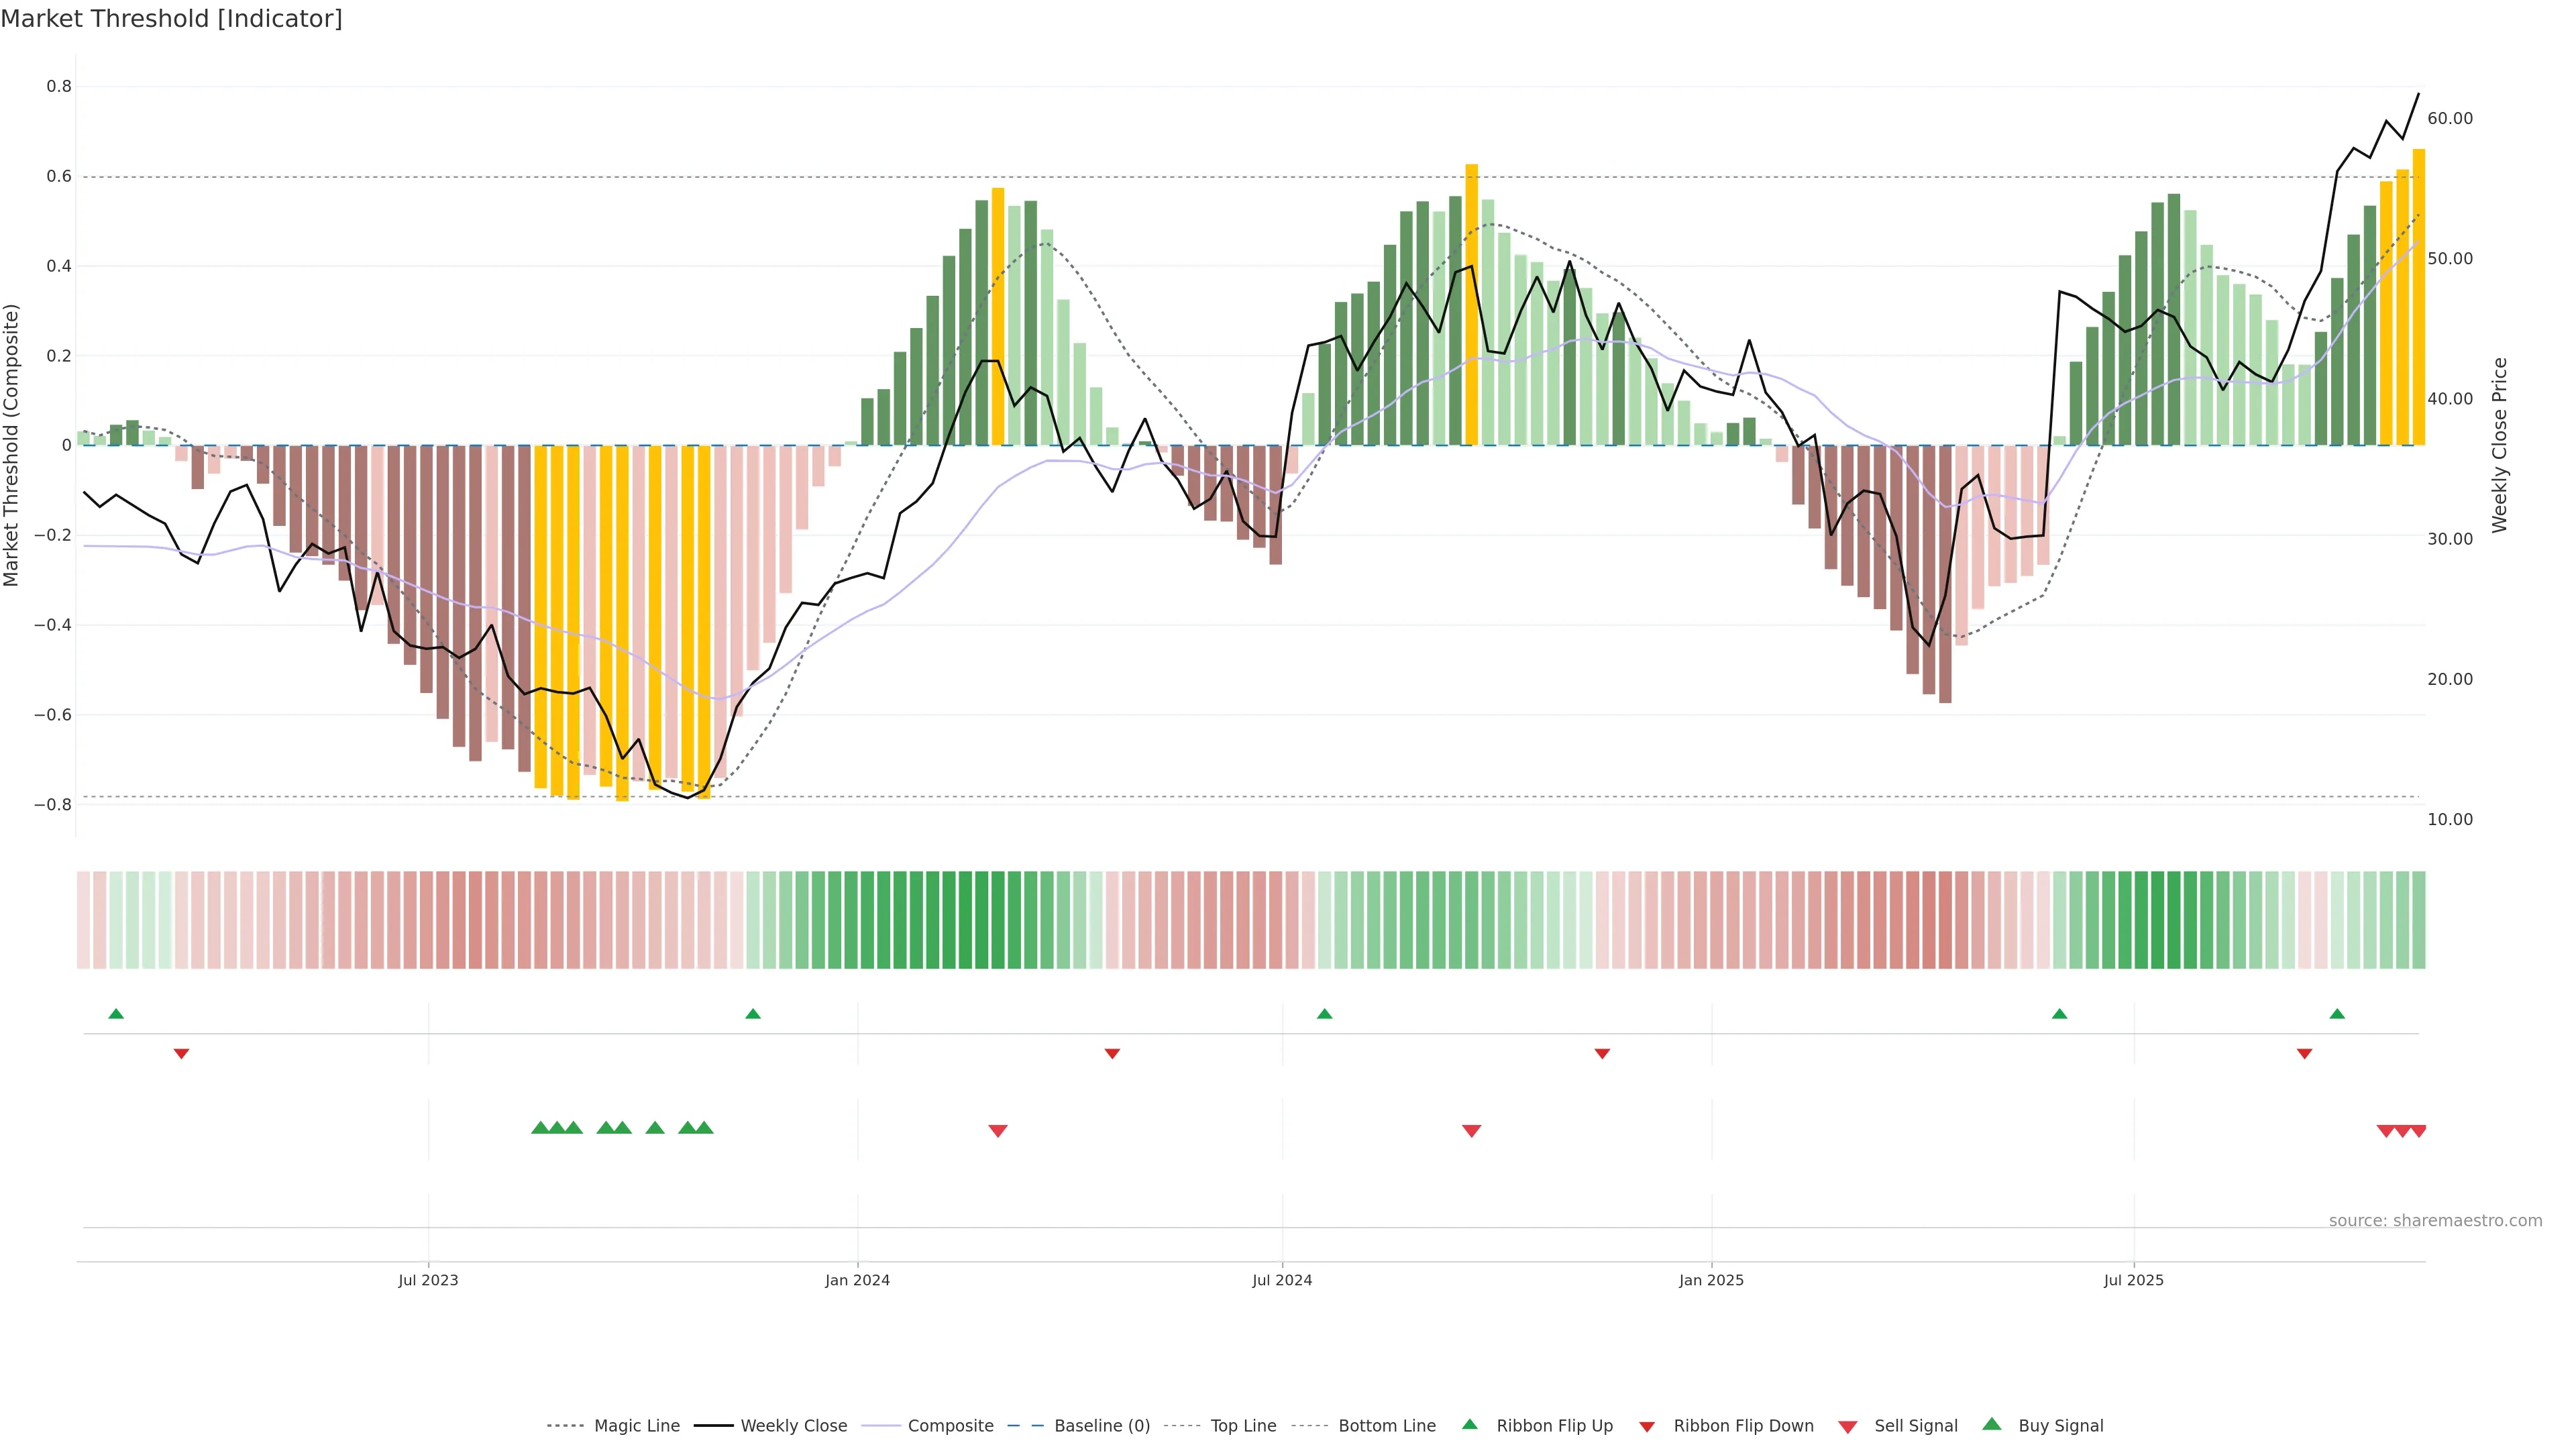Screen dimensions: 2576x1449
Task: Click the Baseline (0) legend entry
Action: 1101,1425
